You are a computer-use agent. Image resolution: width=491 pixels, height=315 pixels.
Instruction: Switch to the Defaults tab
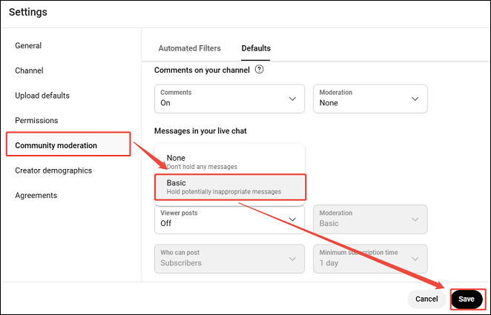pos(256,48)
